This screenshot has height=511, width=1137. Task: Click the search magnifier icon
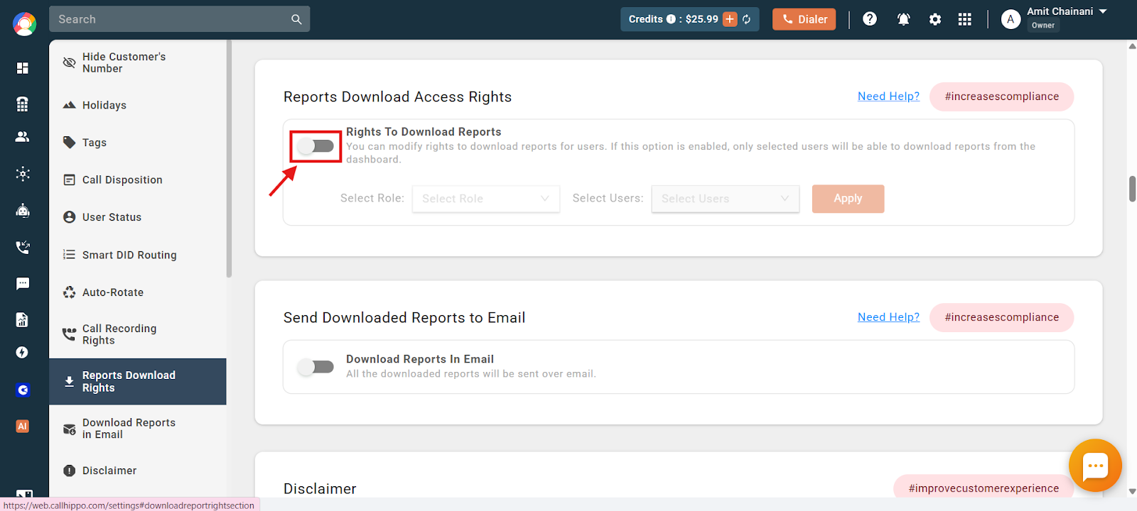tap(296, 19)
